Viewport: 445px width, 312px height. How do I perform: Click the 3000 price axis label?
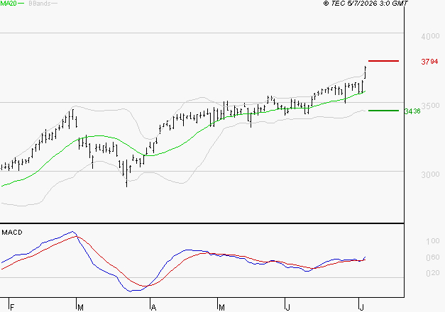coord(430,174)
